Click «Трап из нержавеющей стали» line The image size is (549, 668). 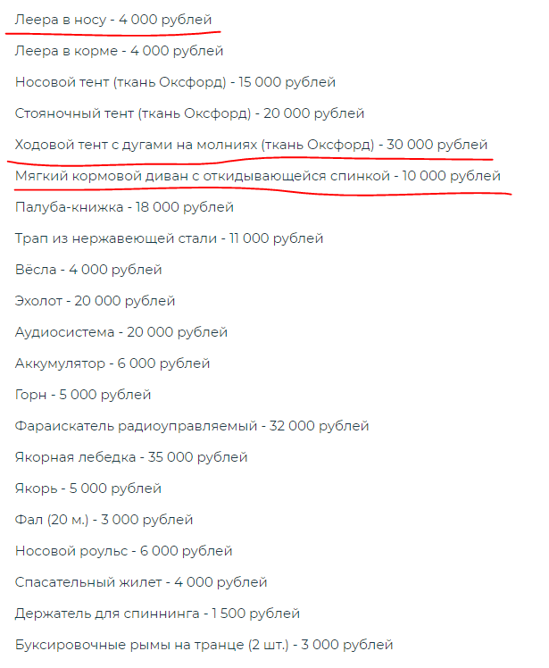(x=169, y=238)
